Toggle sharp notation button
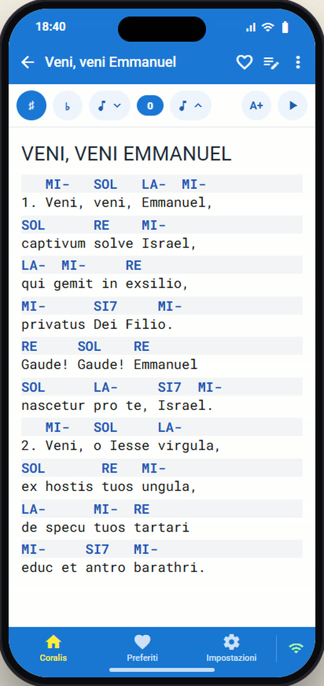The width and height of the screenshot is (324, 686). tap(31, 105)
